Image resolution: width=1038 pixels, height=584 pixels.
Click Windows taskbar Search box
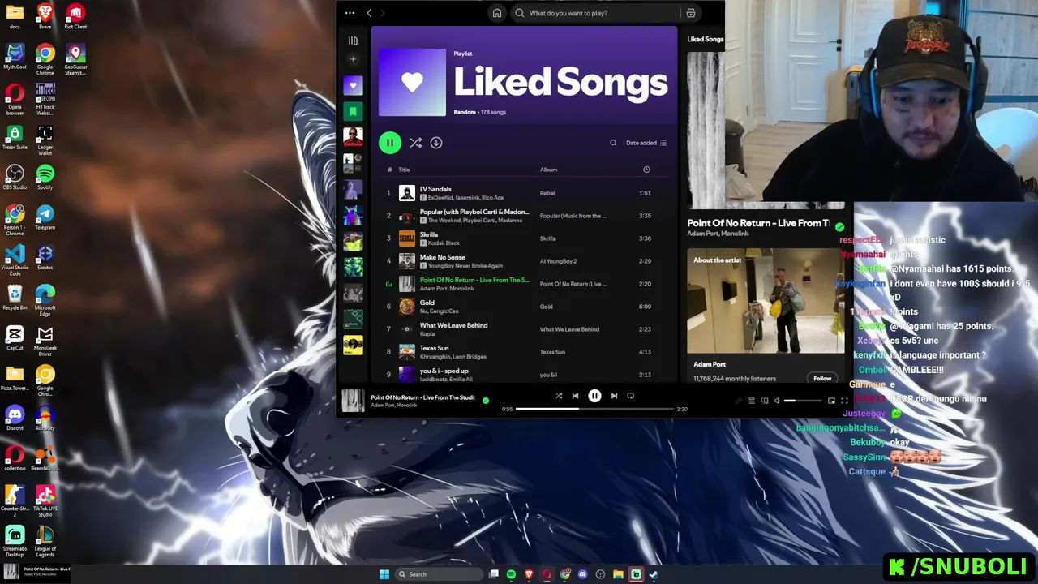tap(438, 574)
